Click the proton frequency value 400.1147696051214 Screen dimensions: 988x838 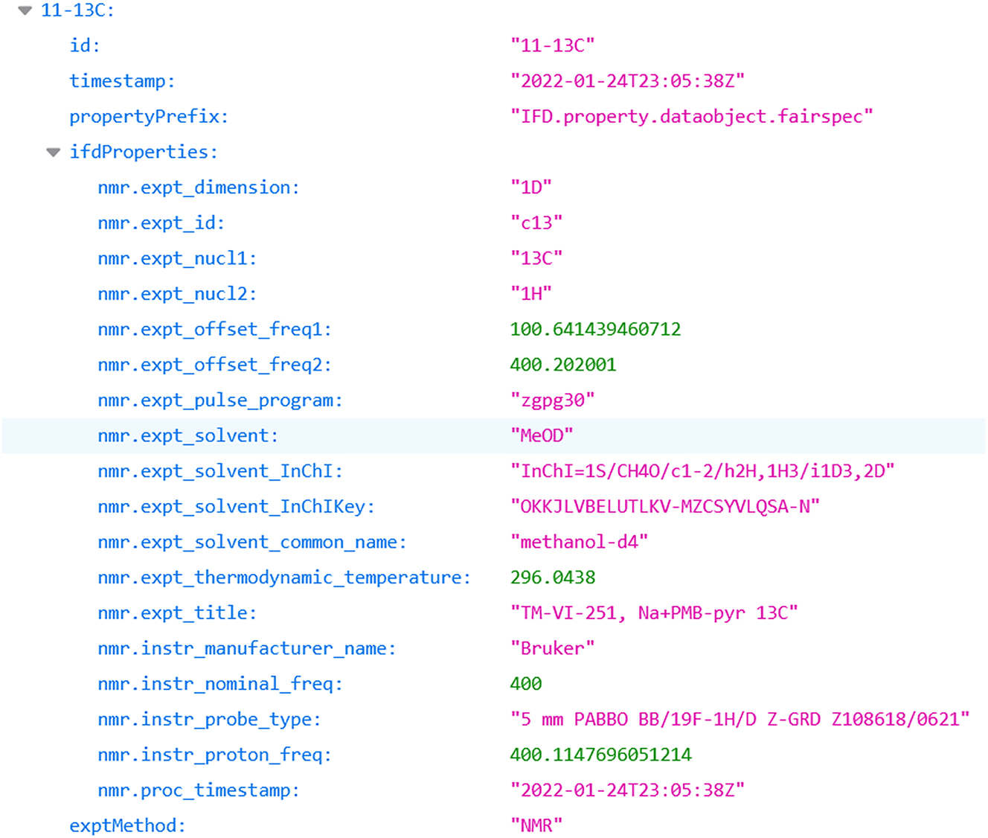coord(600,754)
